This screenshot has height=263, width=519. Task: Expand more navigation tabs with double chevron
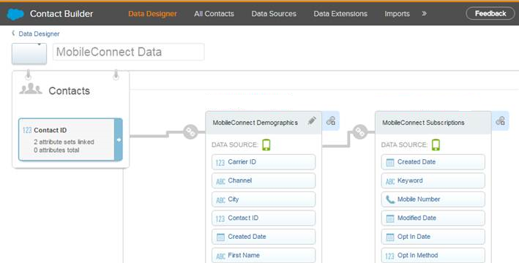coord(424,14)
